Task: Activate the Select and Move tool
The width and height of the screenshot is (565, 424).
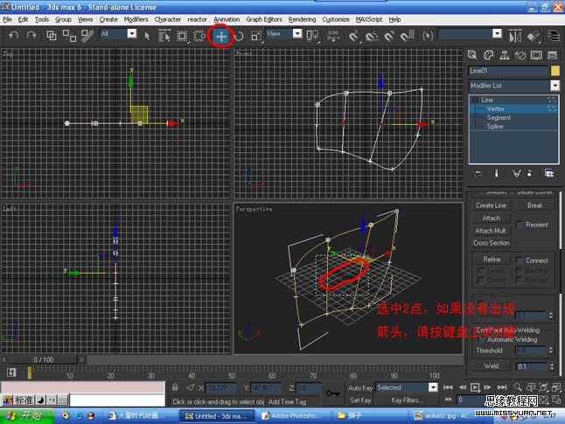Action: click(221, 36)
